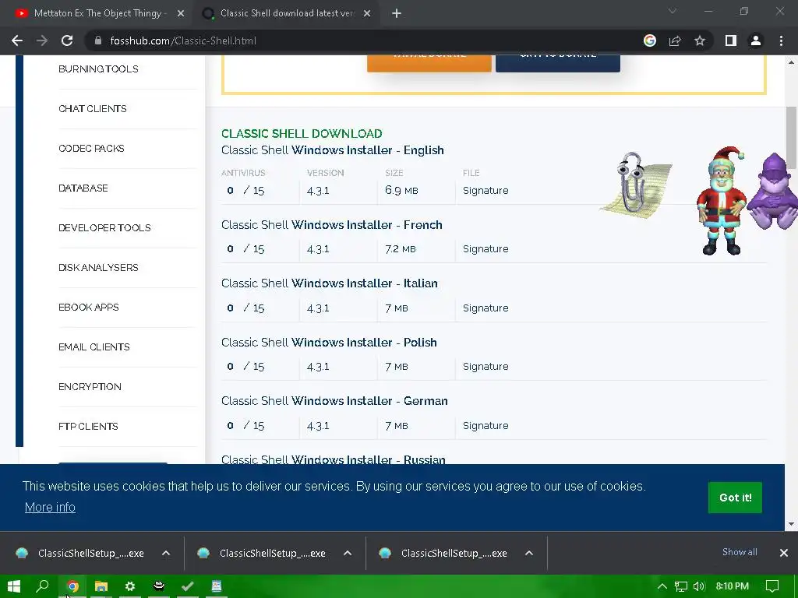
Task: View Signature for the English installer
Action: (486, 190)
